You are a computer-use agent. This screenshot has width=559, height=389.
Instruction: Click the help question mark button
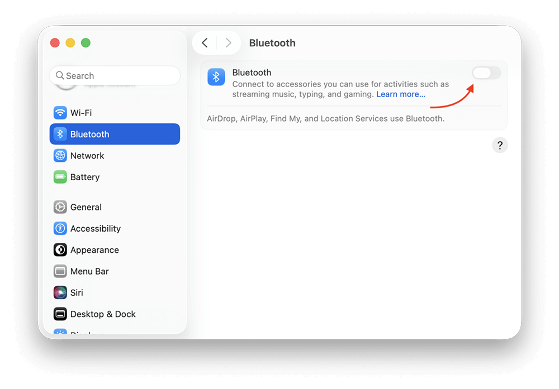[x=500, y=145]
